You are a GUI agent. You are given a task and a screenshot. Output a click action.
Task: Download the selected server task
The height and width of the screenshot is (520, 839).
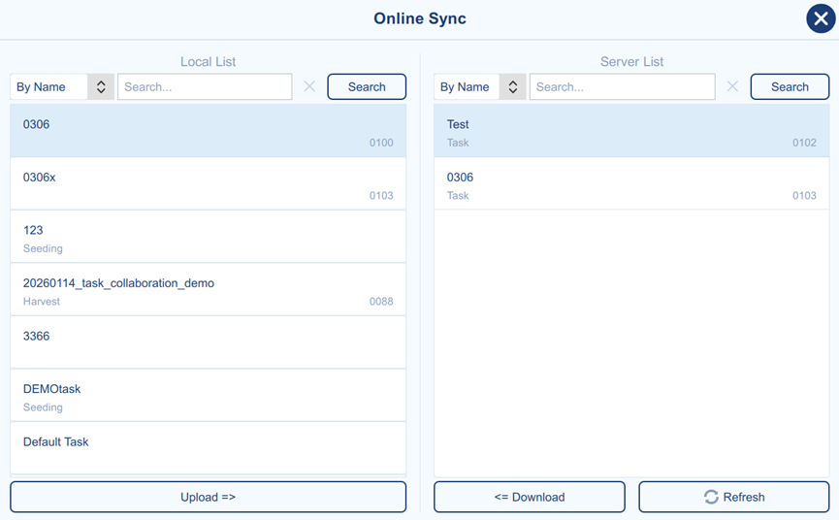pyautogui.click(x=530, y=497)
